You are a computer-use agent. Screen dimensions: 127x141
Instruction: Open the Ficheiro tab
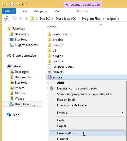click(9, 11)
